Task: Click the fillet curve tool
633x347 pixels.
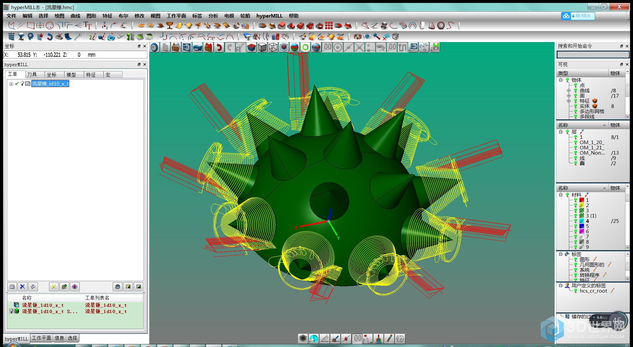Action: pyautogui.click(x=69, y=25)
